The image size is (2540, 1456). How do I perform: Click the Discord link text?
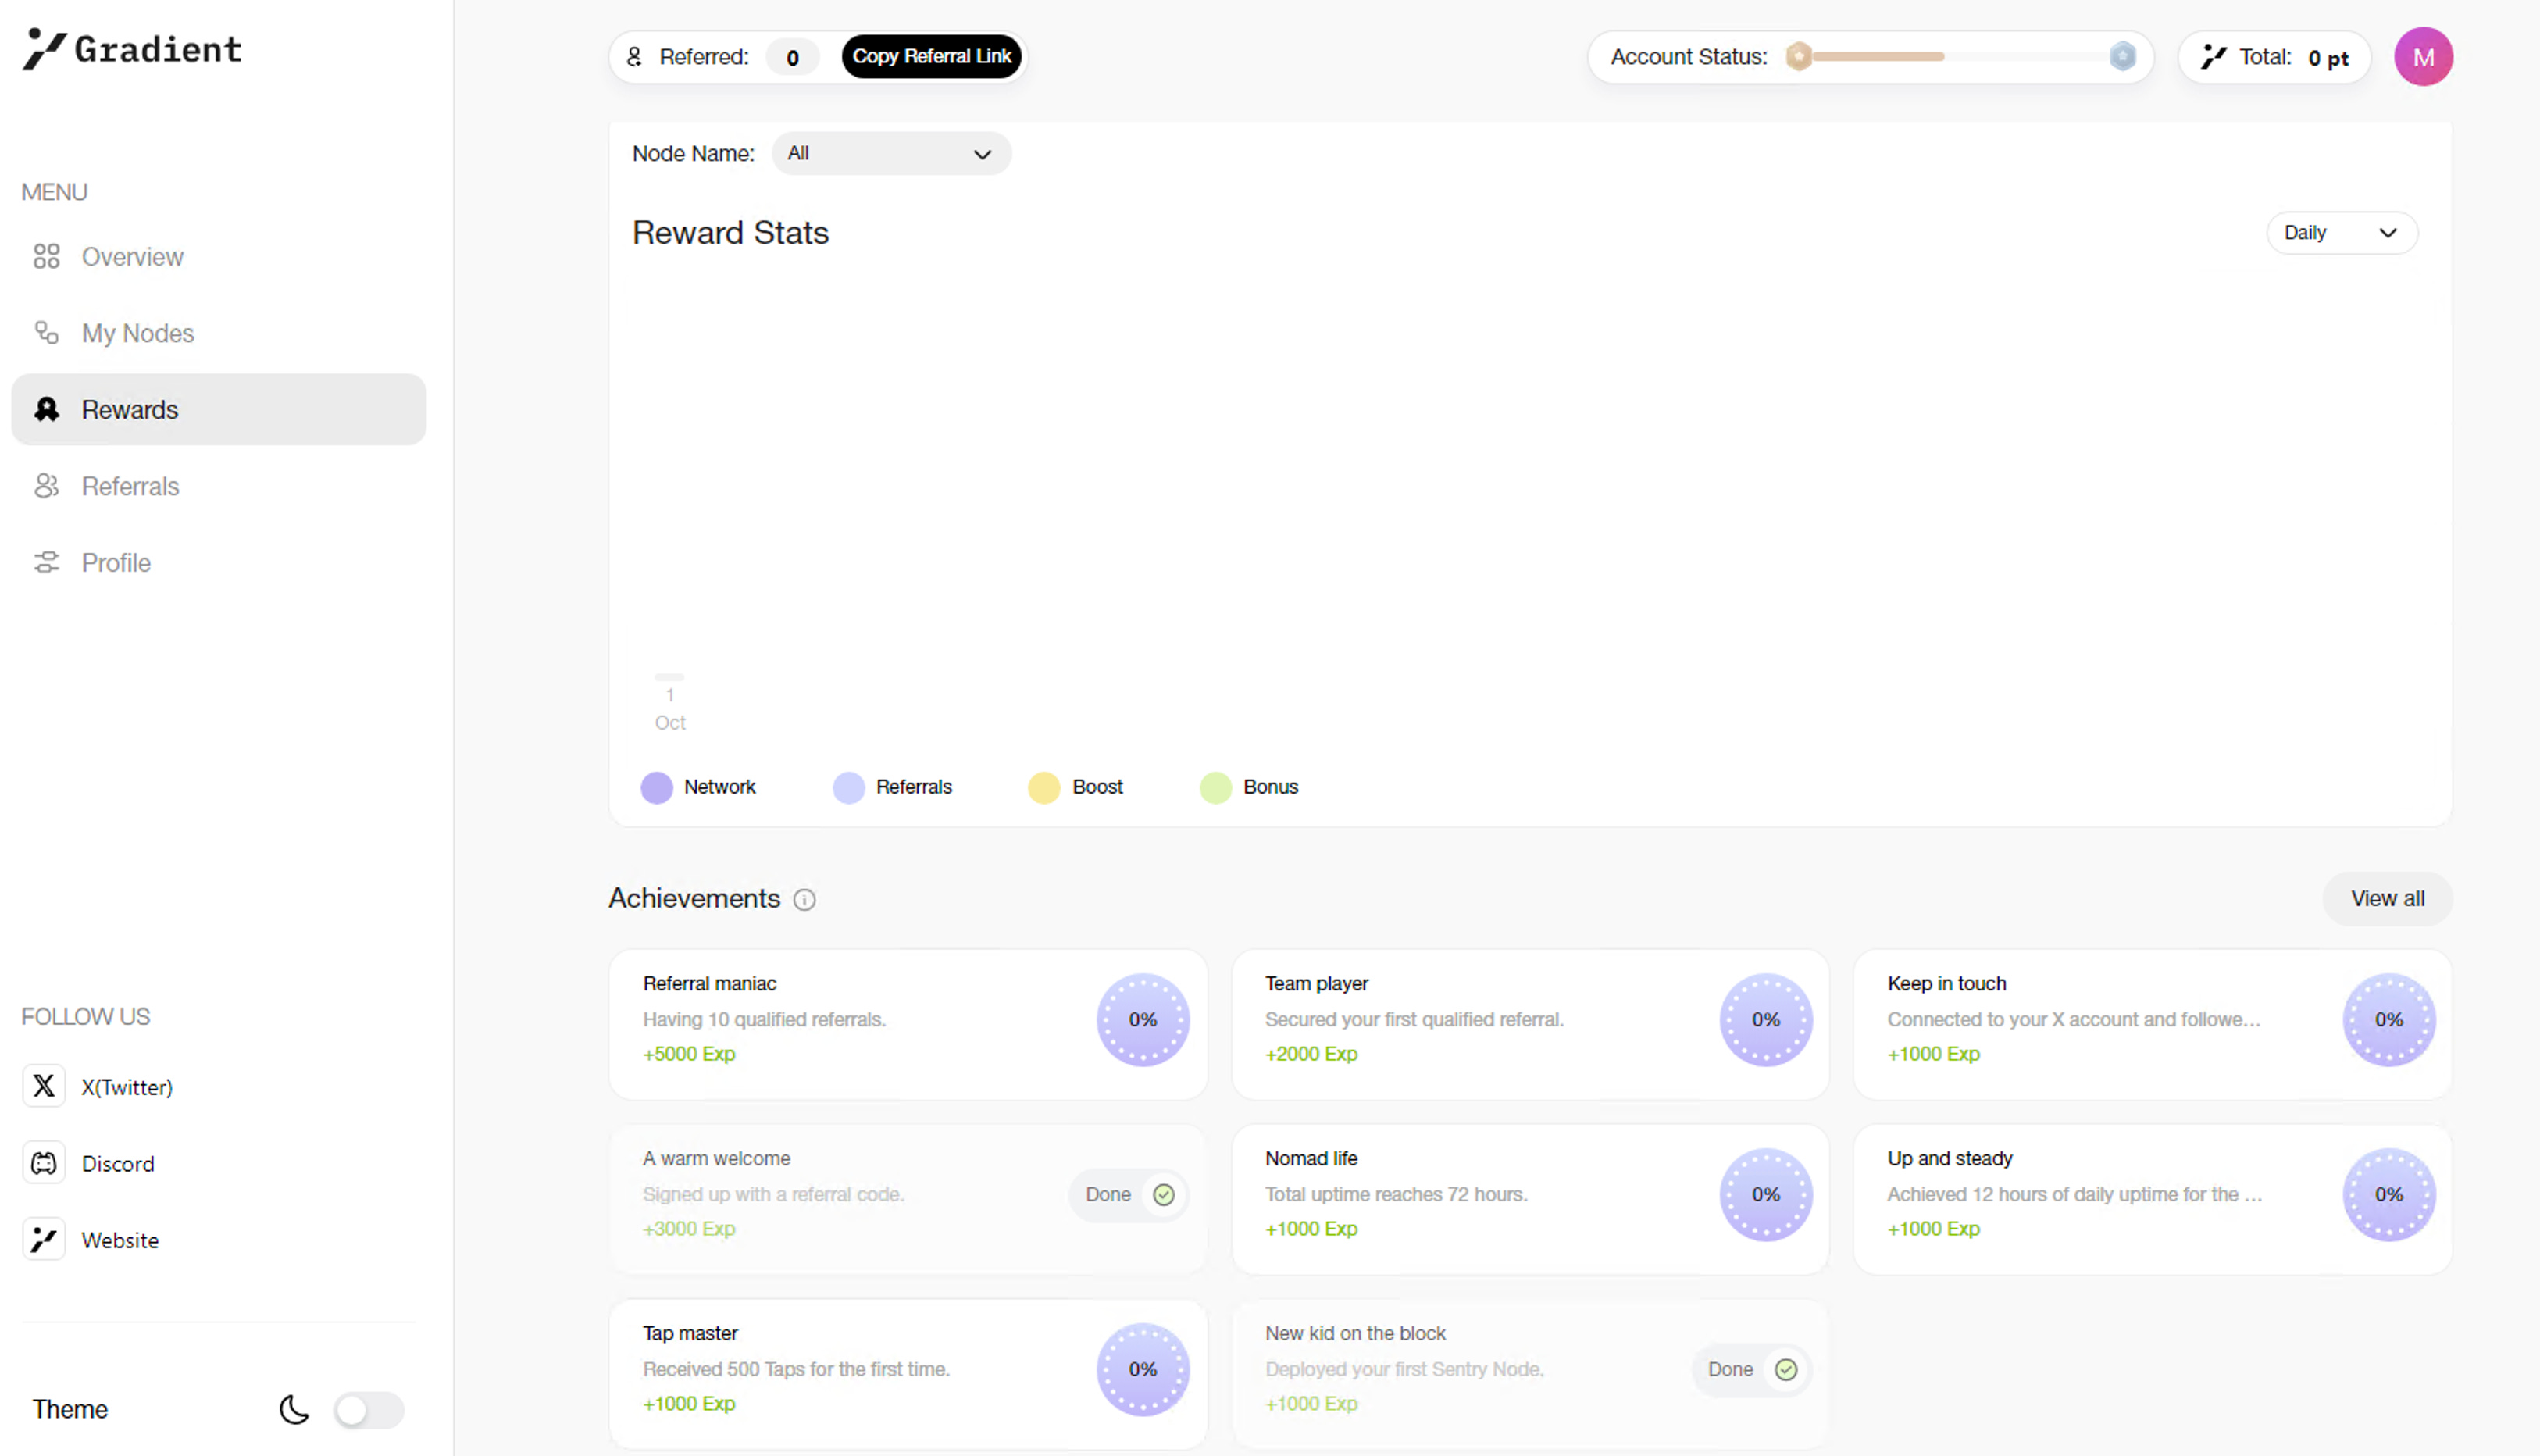[x=118, y=1164]
